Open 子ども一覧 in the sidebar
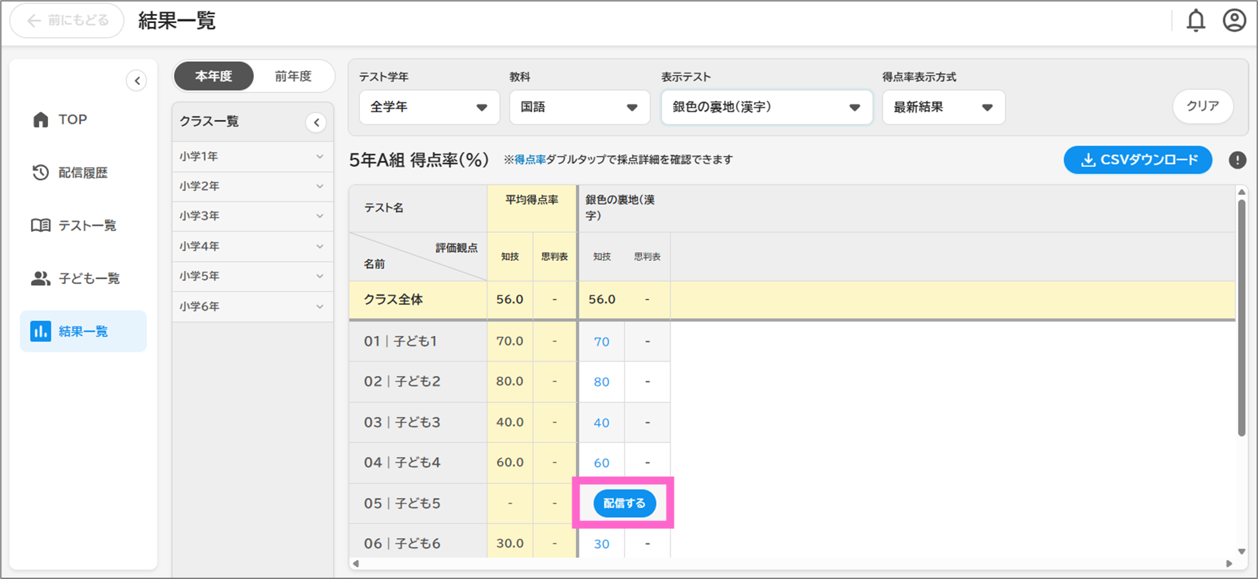The height and width of the screenshot is (579, 1258). coord(88,279)
